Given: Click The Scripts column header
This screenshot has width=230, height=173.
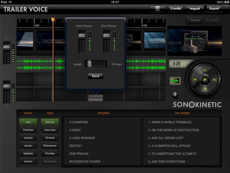Looking at the screenshot, I should 182,113.
